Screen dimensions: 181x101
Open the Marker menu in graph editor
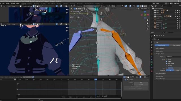coord(11,77)
